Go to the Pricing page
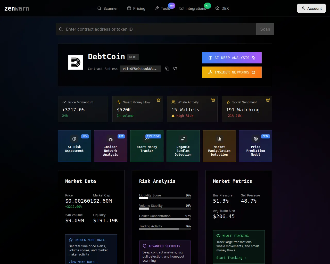The height and width of the screenshot is (264, 330). (x=136, y=8)
